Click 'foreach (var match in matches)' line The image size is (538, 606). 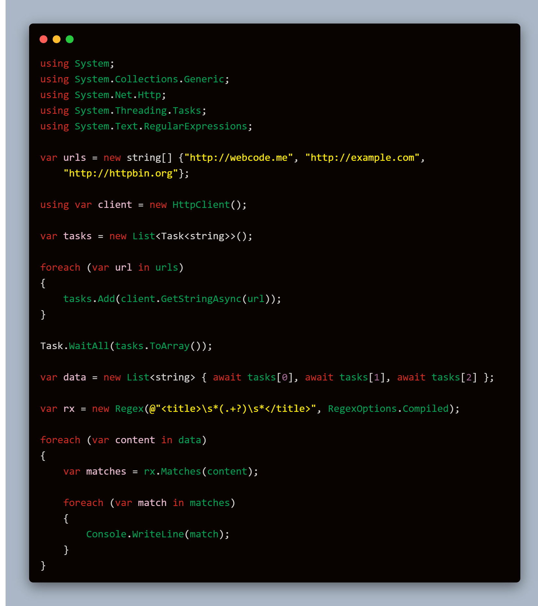149,503
